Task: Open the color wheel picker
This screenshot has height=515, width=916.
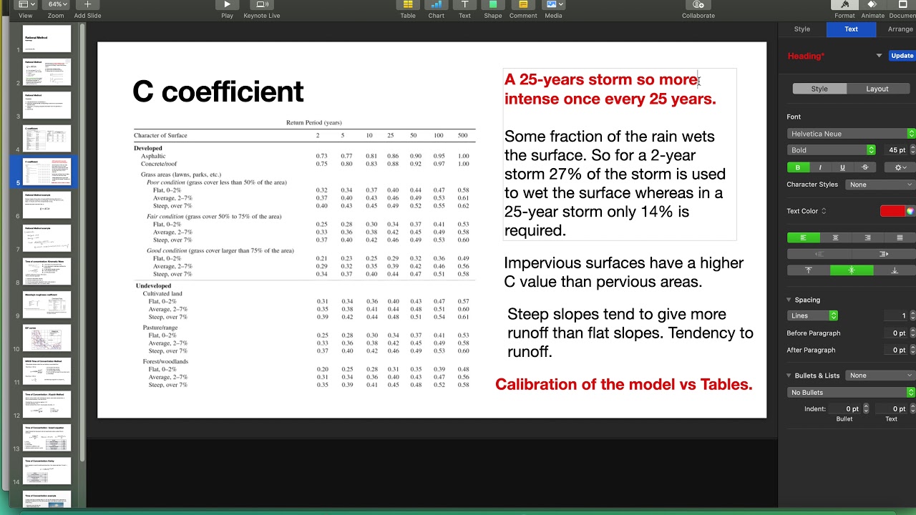Action: click(910, 211)
